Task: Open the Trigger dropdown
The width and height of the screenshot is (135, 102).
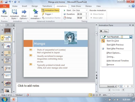Action: point(48,14)
